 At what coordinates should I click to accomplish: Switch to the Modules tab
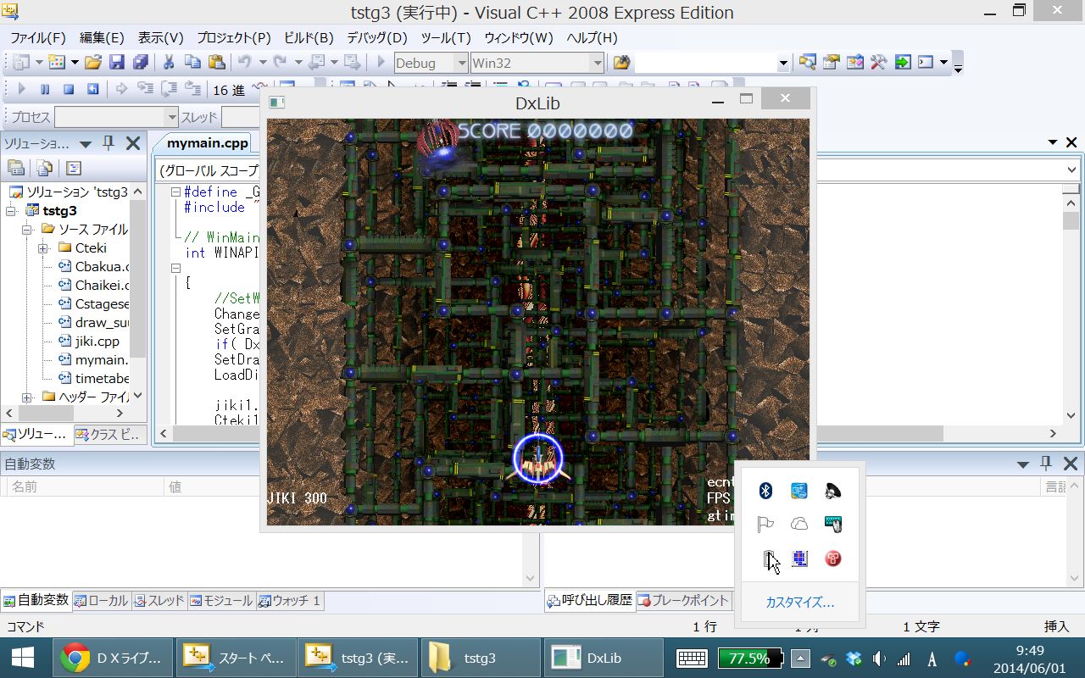(x=222, y=600)
